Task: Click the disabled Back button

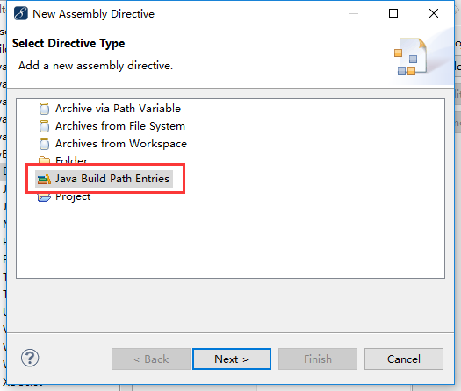Action: [151, 359]
